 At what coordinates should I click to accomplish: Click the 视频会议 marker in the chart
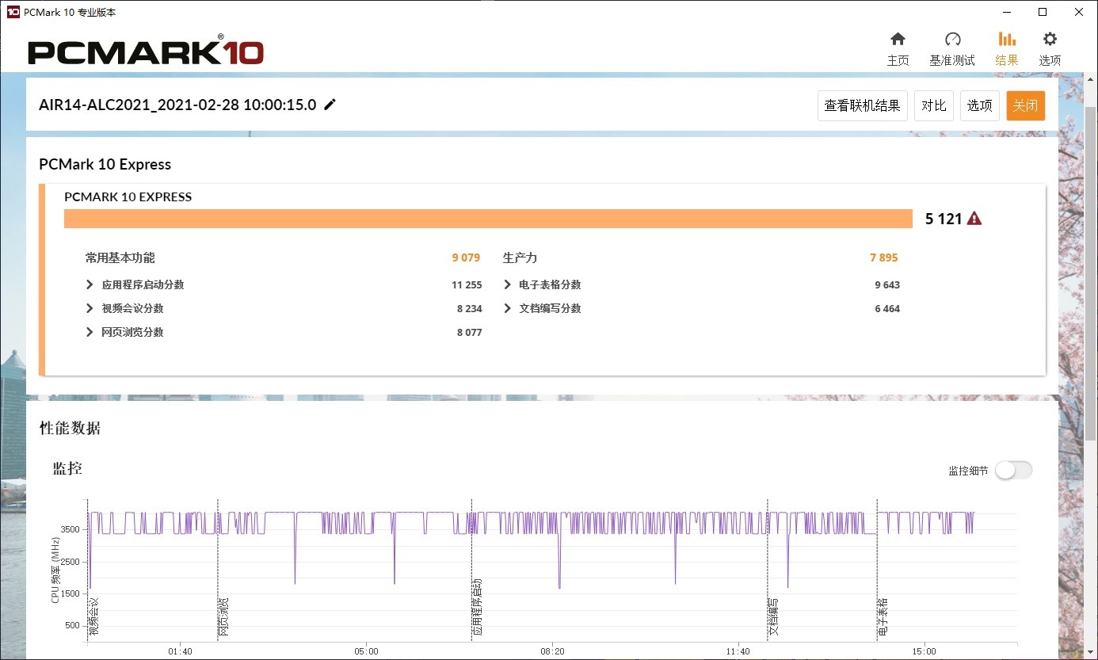click(x=93, y=616)
